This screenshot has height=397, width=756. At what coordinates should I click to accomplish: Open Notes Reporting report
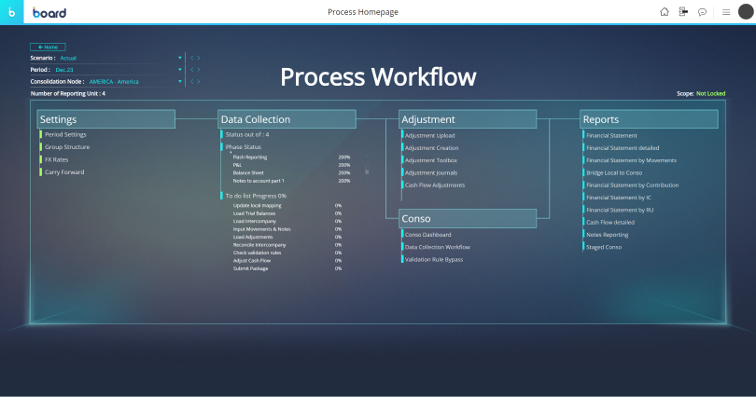tap(607, 235)
